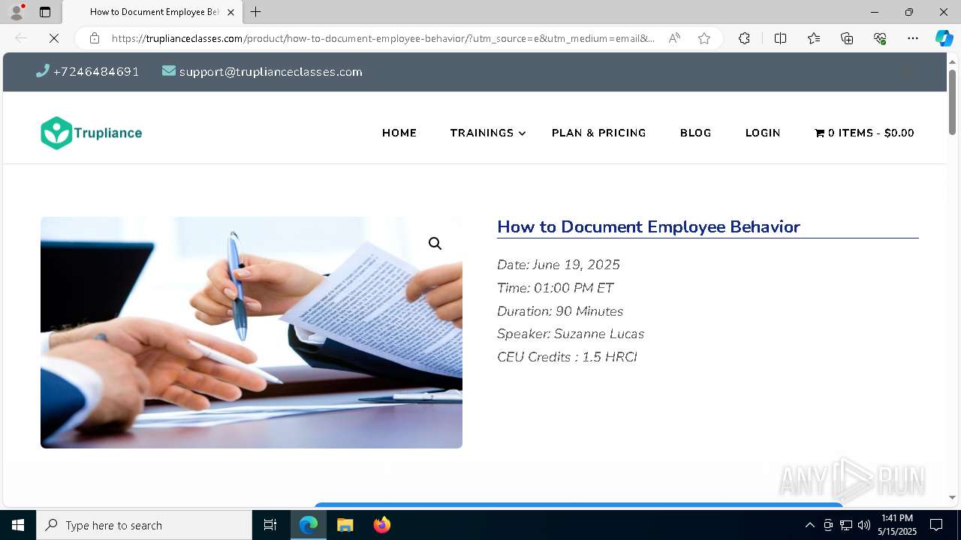Screen dimensions: 961x540
Task: Click the taskbar search box
Action: 144,525
